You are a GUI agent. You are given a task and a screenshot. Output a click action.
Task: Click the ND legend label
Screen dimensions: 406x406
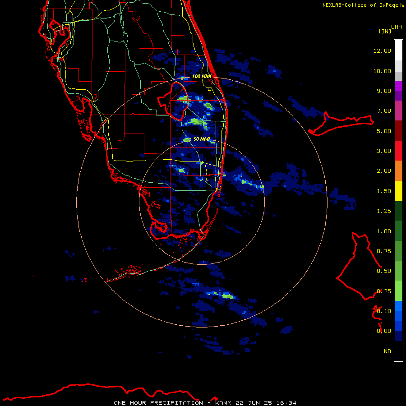tap(388, 351)
